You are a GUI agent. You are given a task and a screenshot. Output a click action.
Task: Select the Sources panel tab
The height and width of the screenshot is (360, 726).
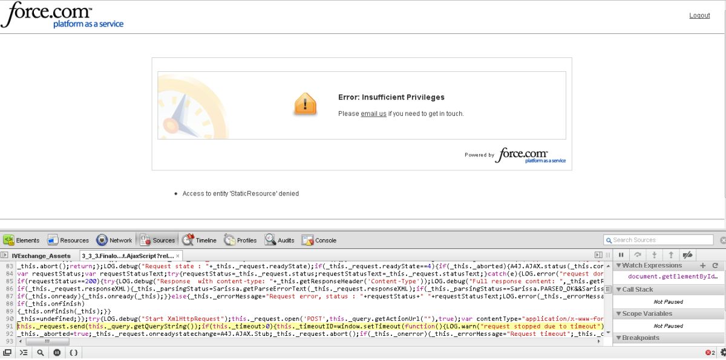(158, 240)
